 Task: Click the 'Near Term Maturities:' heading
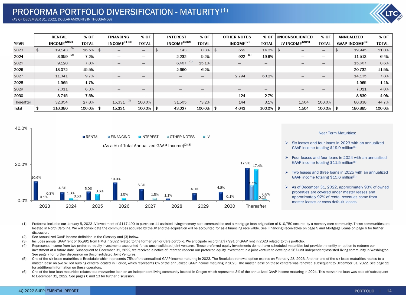point(337,133)
